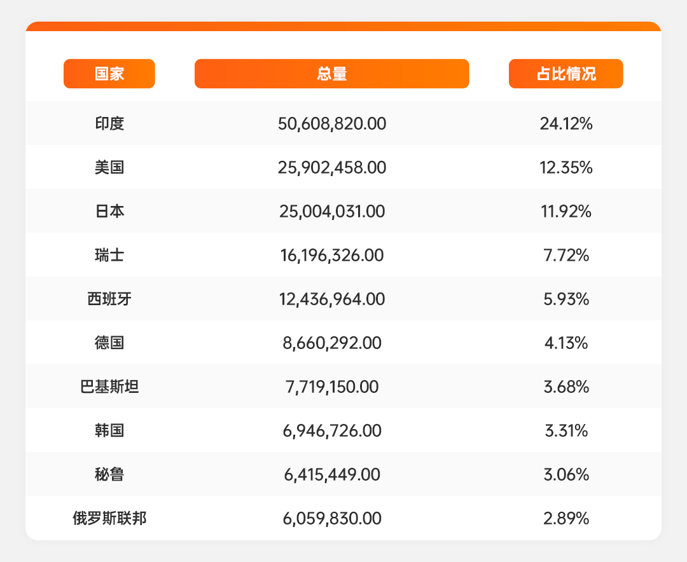Select the 西班牙 country cell
This screenshot has width=687, height=562.
click(x=109, y=299)
